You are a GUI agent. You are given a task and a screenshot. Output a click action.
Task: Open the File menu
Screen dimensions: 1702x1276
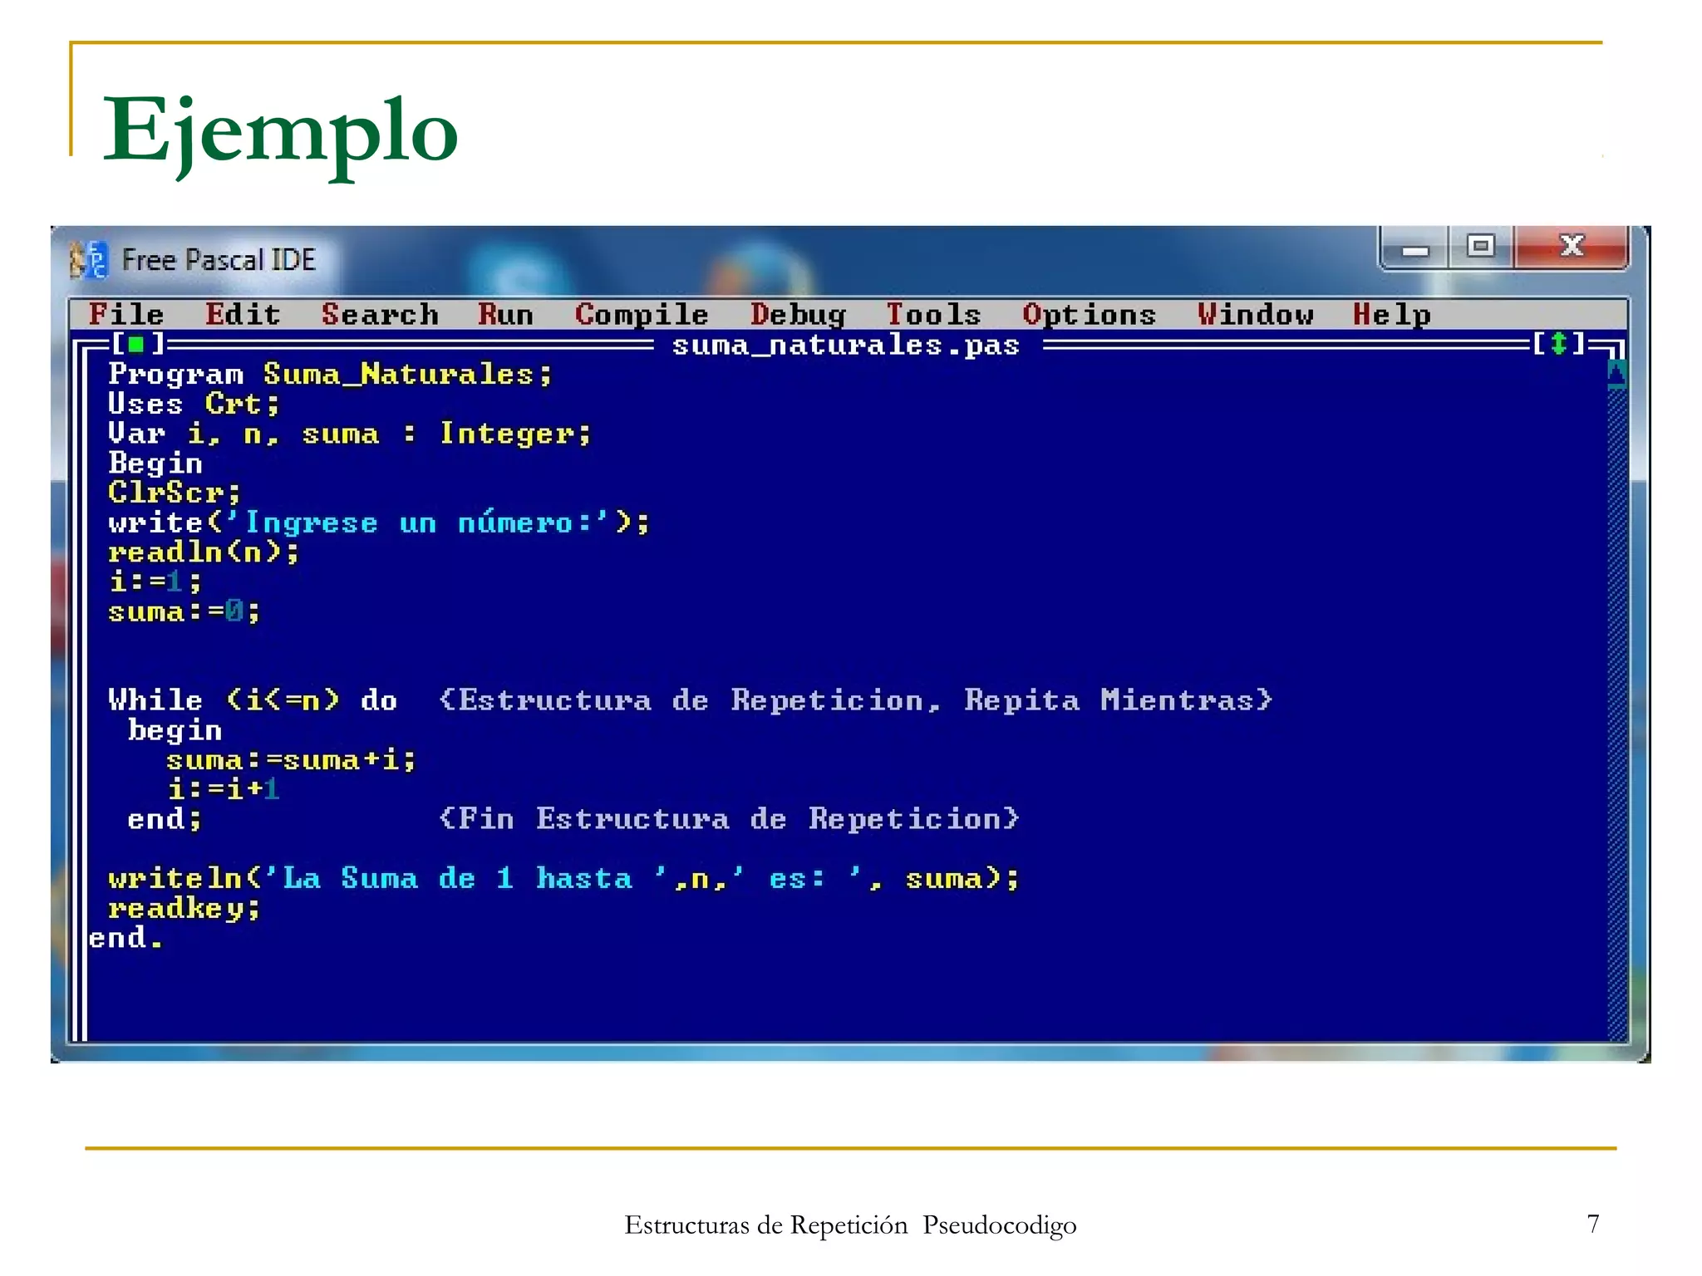point(126,314)
